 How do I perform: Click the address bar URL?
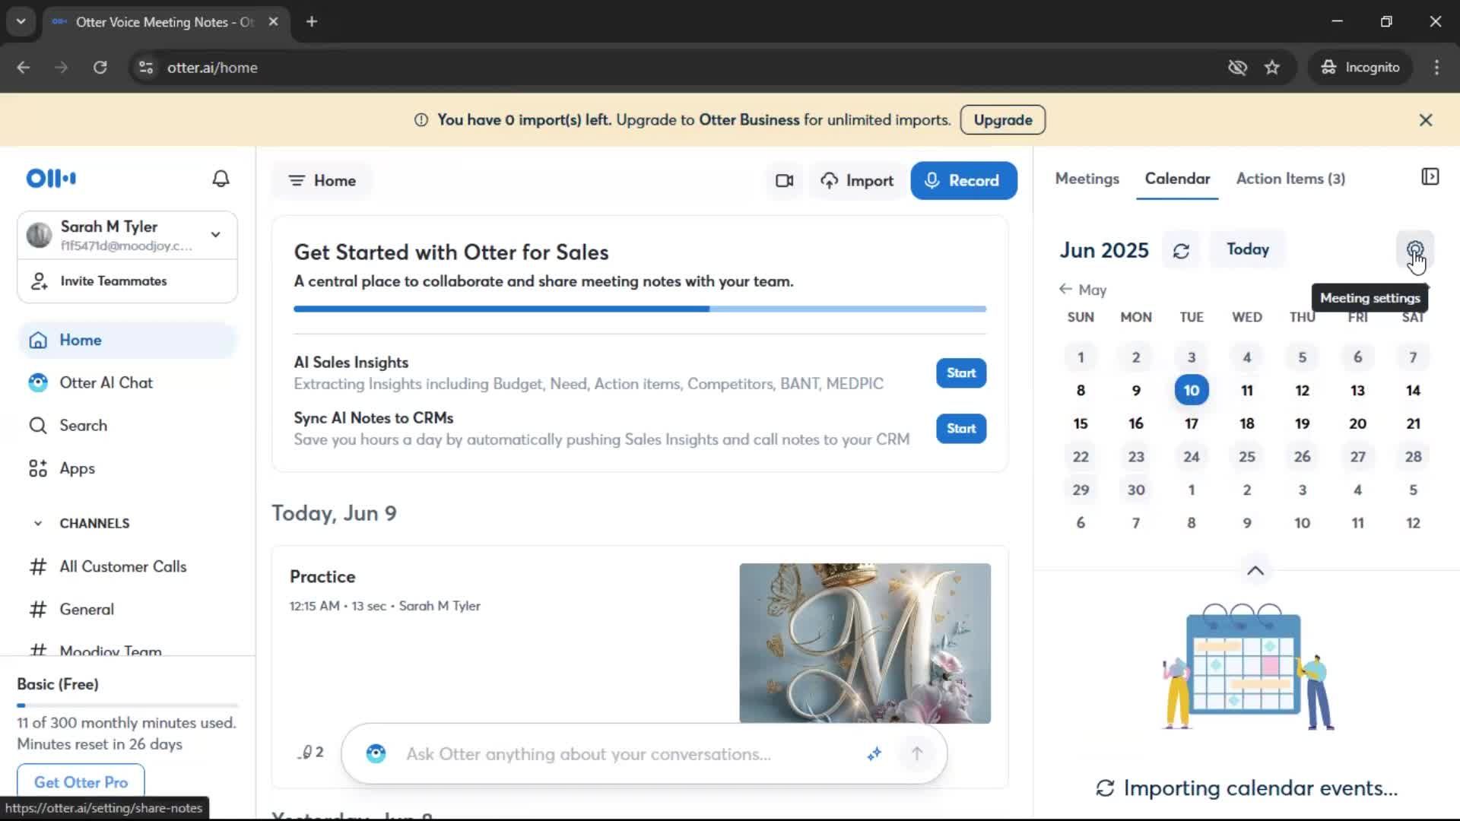click(x=212, y=68)
